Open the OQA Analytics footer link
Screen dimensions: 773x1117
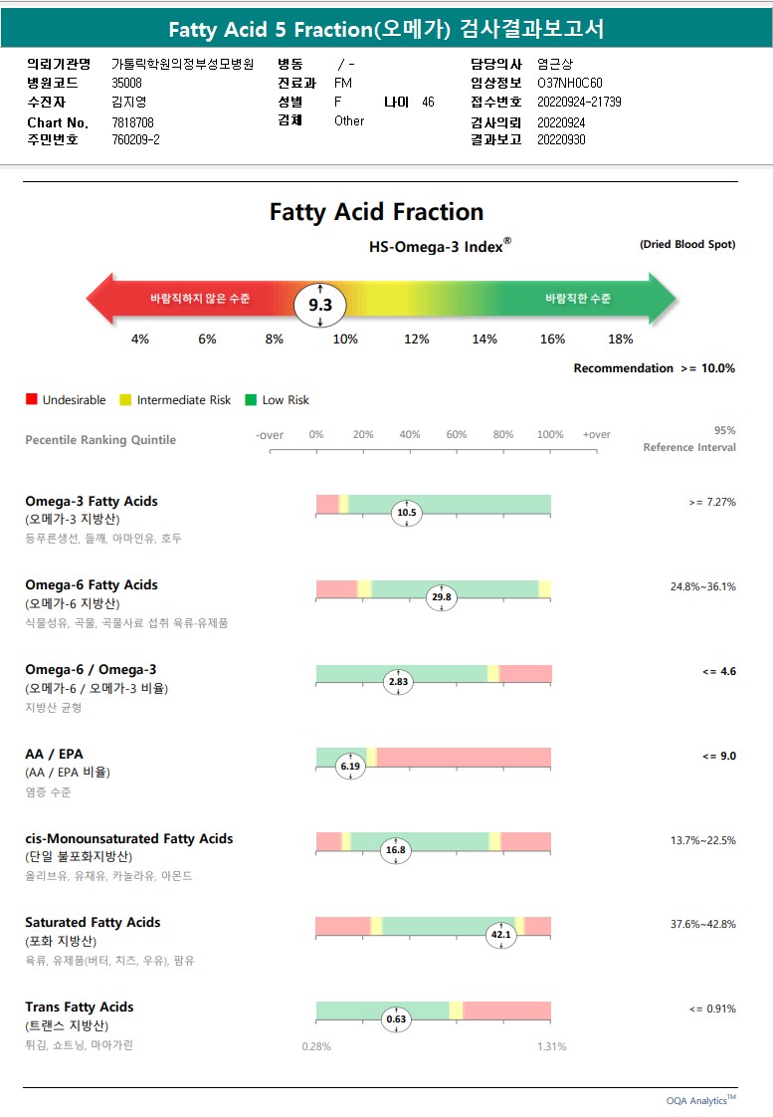(700, 1100)
